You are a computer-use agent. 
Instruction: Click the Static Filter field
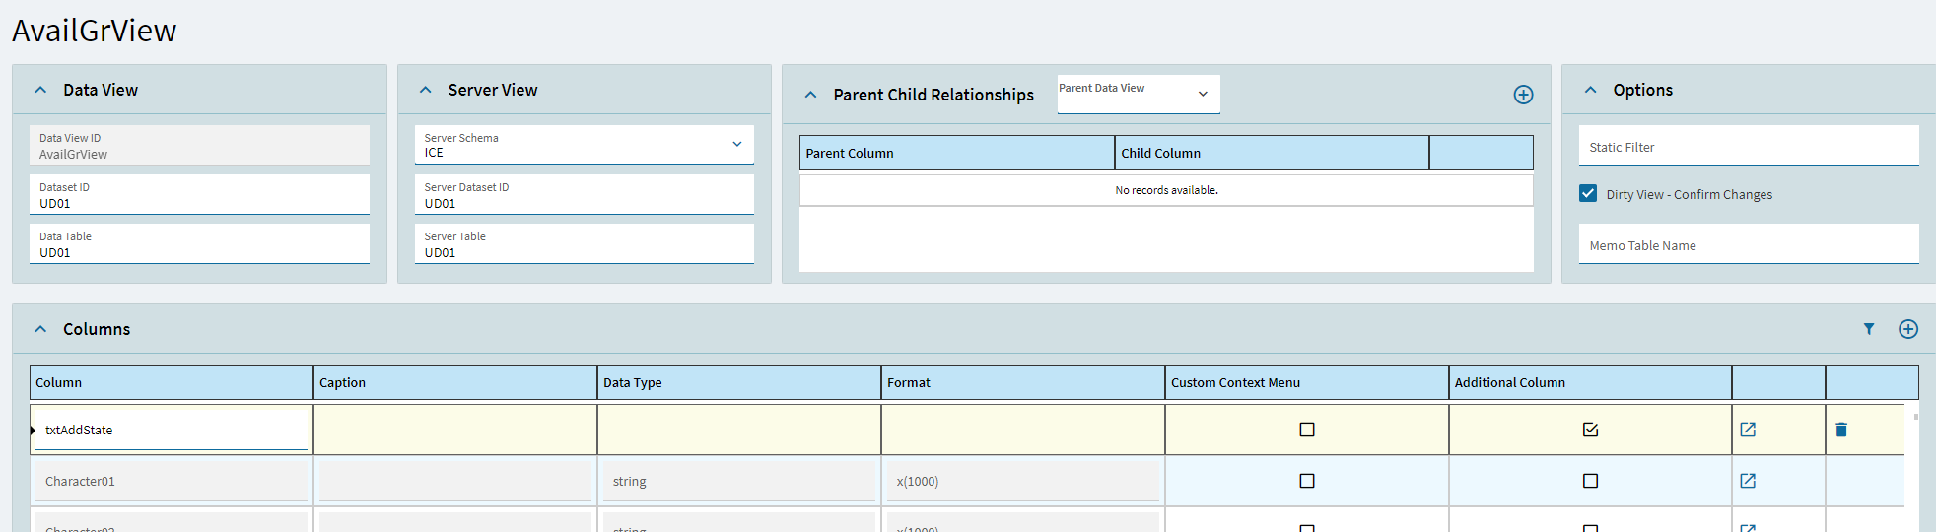coord(1748,147)
